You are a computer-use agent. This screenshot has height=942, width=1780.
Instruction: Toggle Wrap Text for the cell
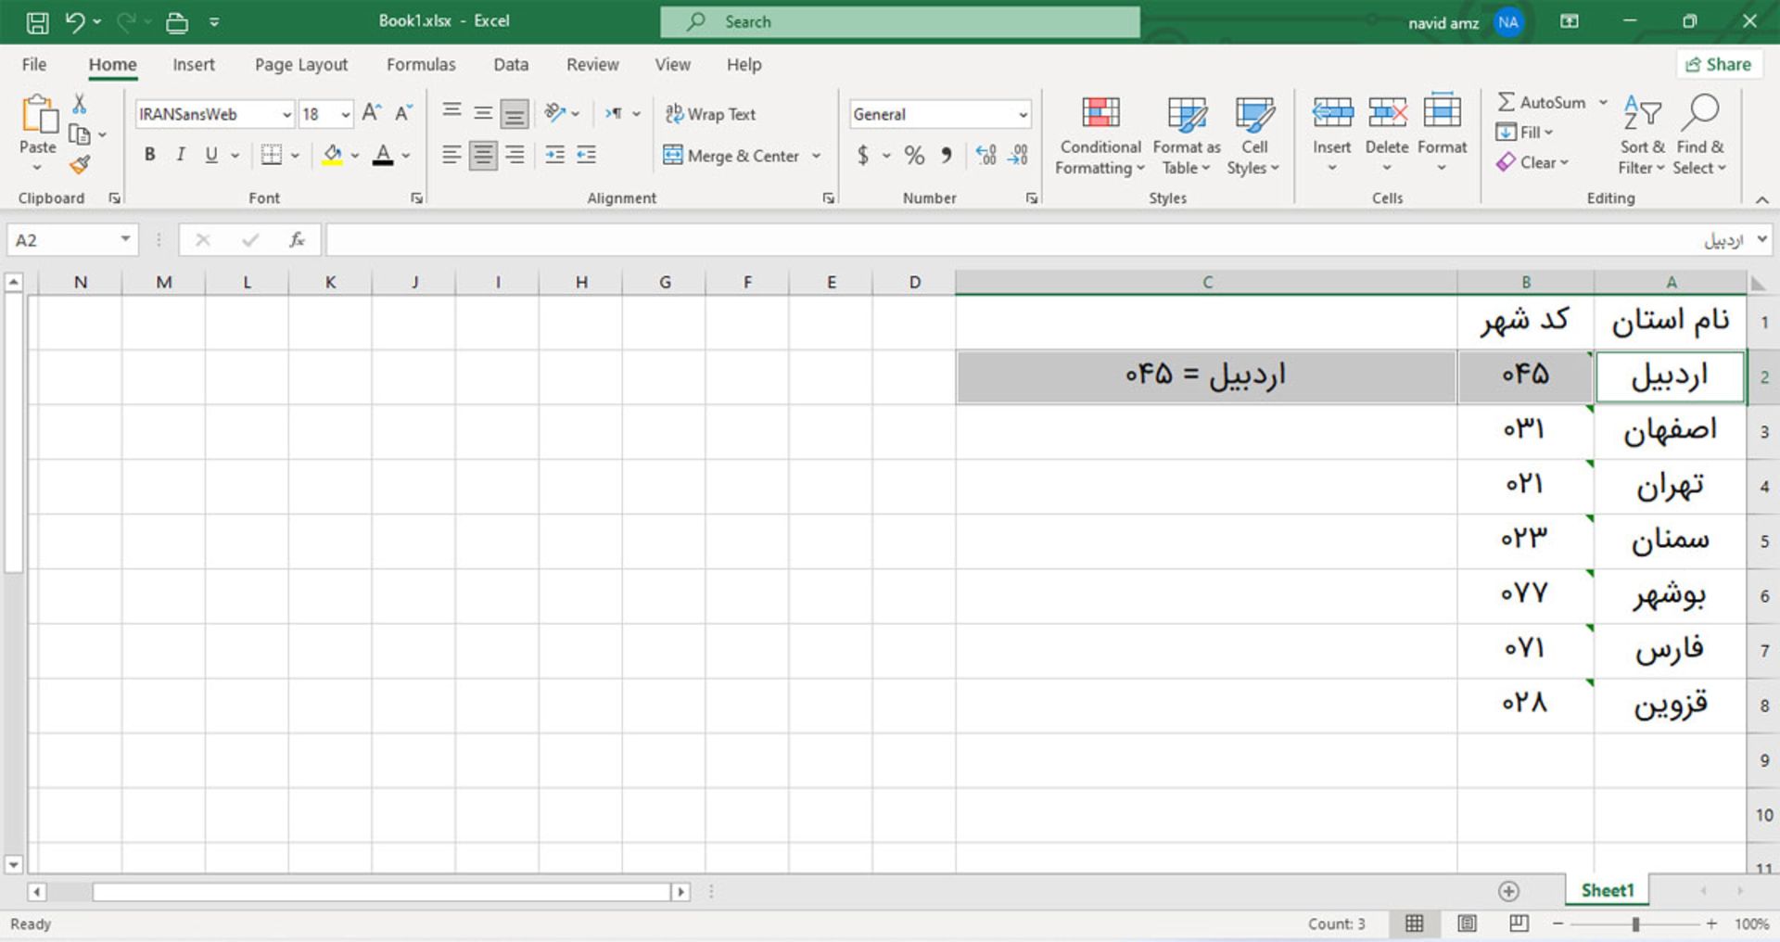[711, 114]
